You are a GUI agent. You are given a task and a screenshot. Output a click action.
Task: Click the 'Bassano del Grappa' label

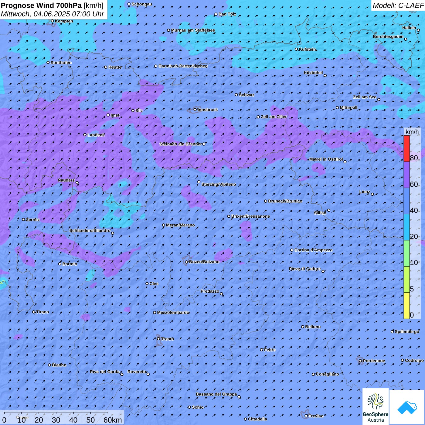pos(216,394)
